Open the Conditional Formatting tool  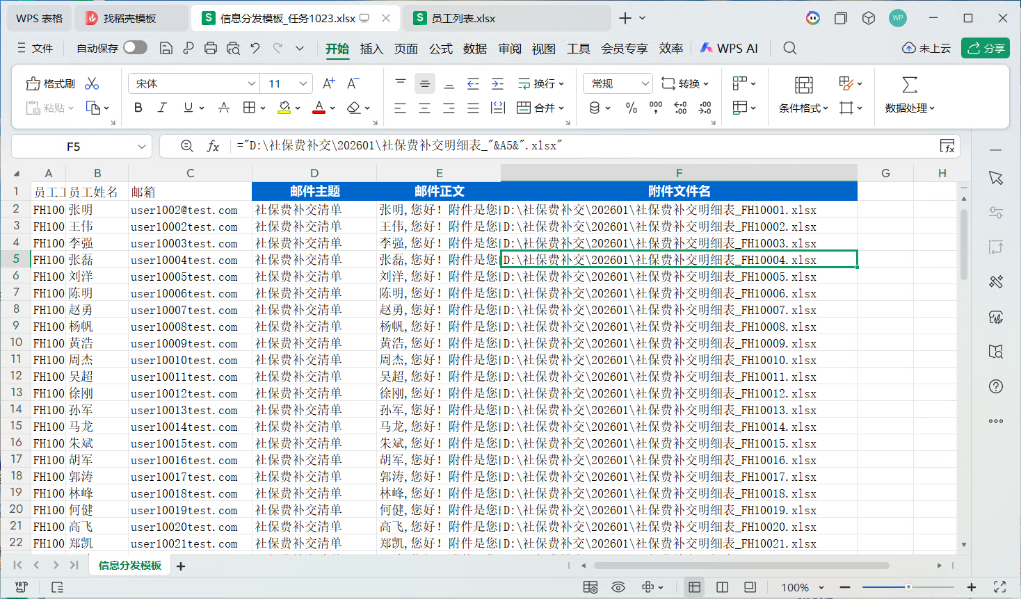coord(803,95)
